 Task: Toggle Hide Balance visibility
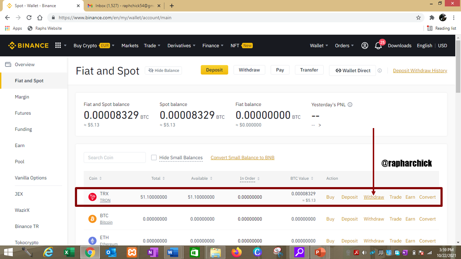[x=163, y=71]
